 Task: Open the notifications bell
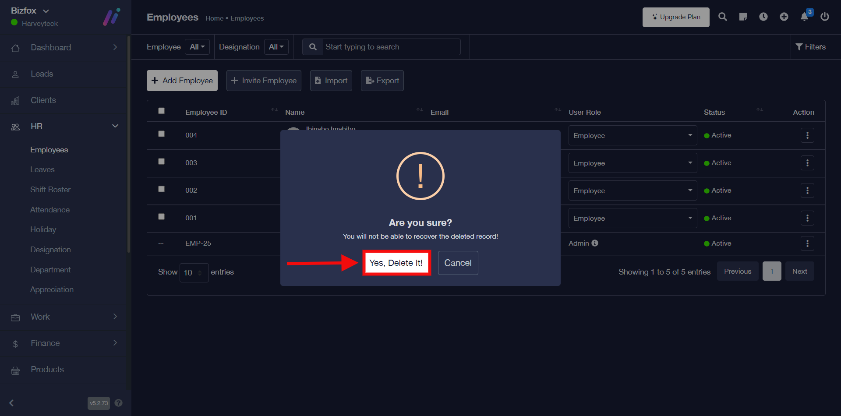(804, 17)
